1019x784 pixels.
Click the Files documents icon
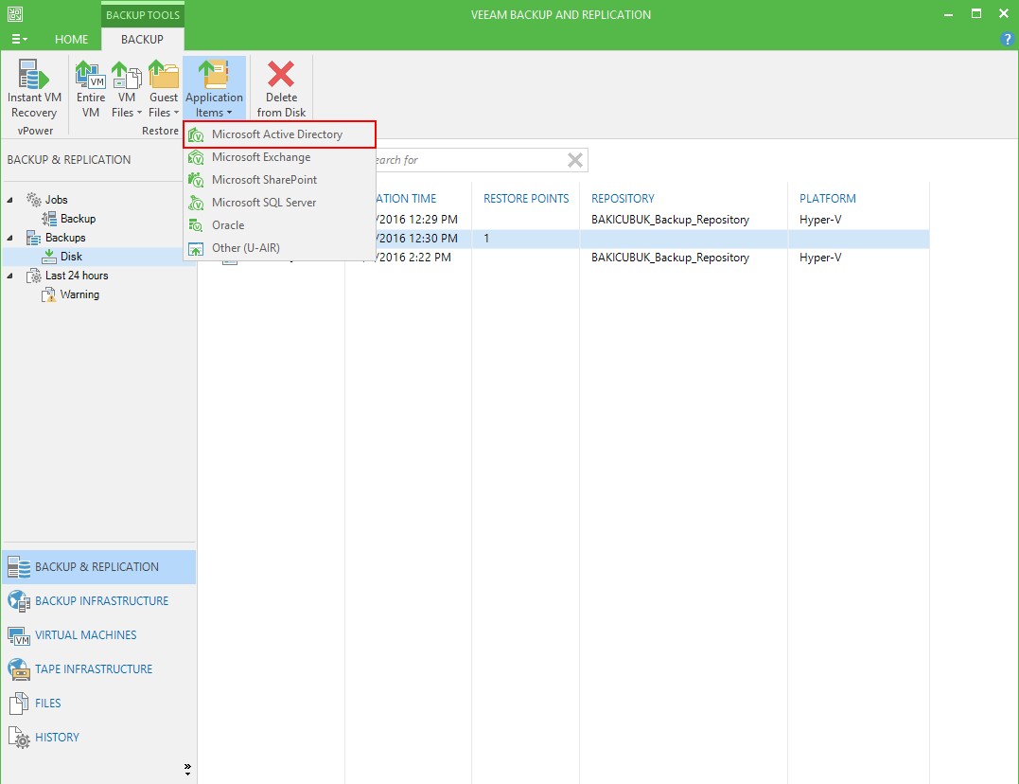click(x=19, y=704)
